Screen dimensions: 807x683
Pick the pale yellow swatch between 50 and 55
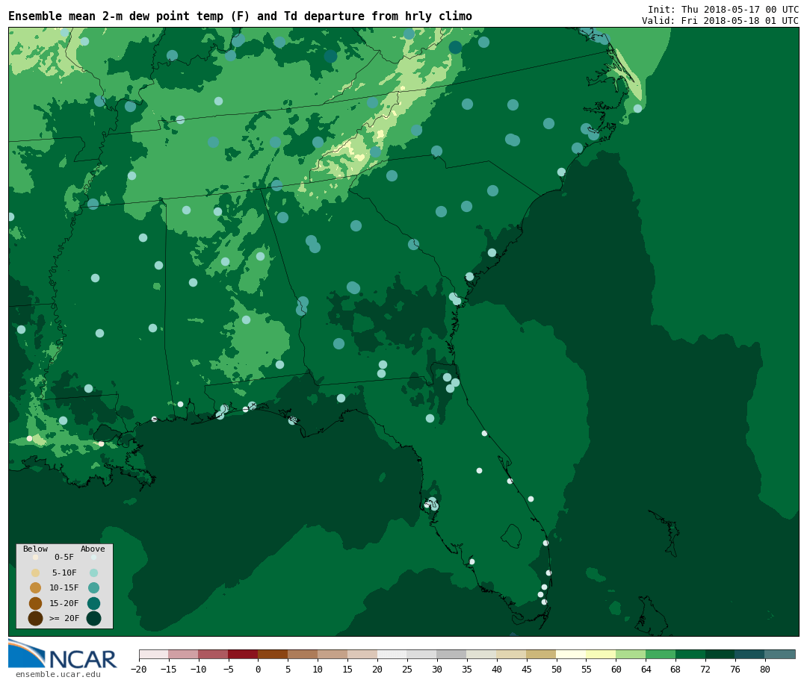coord(572,654)
